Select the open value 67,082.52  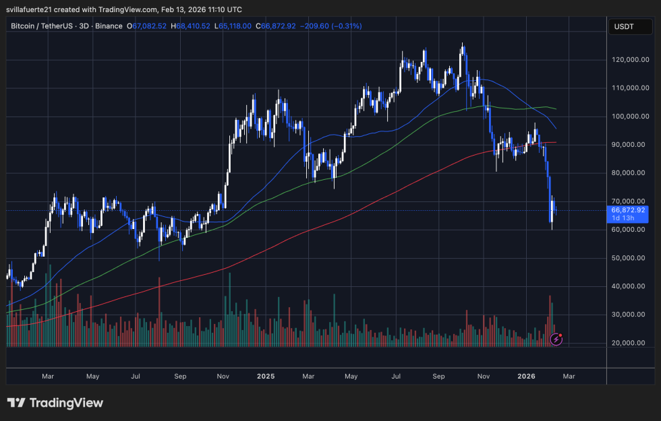coord(147,26)
